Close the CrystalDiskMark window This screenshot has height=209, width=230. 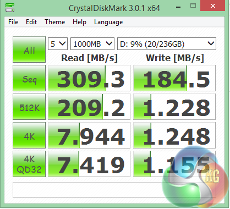(x=213, y=5)
